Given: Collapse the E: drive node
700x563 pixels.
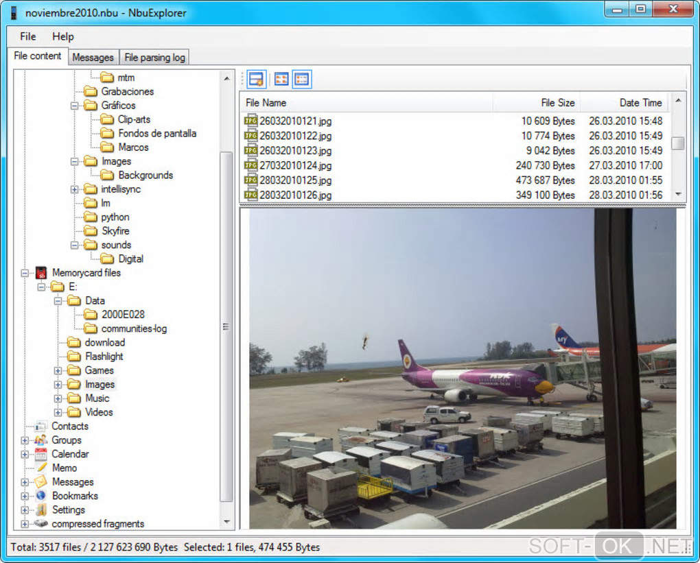Looking at the screenshot, I should 41,287.
